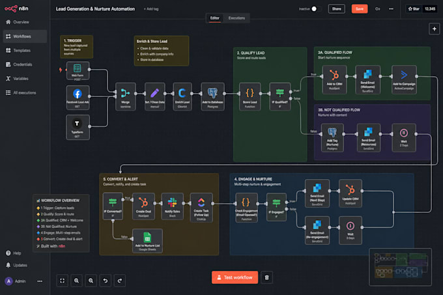
Task: Click the Test workflow button
Action: tap(235, 277)
